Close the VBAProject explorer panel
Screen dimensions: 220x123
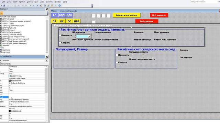coord(47,9)
